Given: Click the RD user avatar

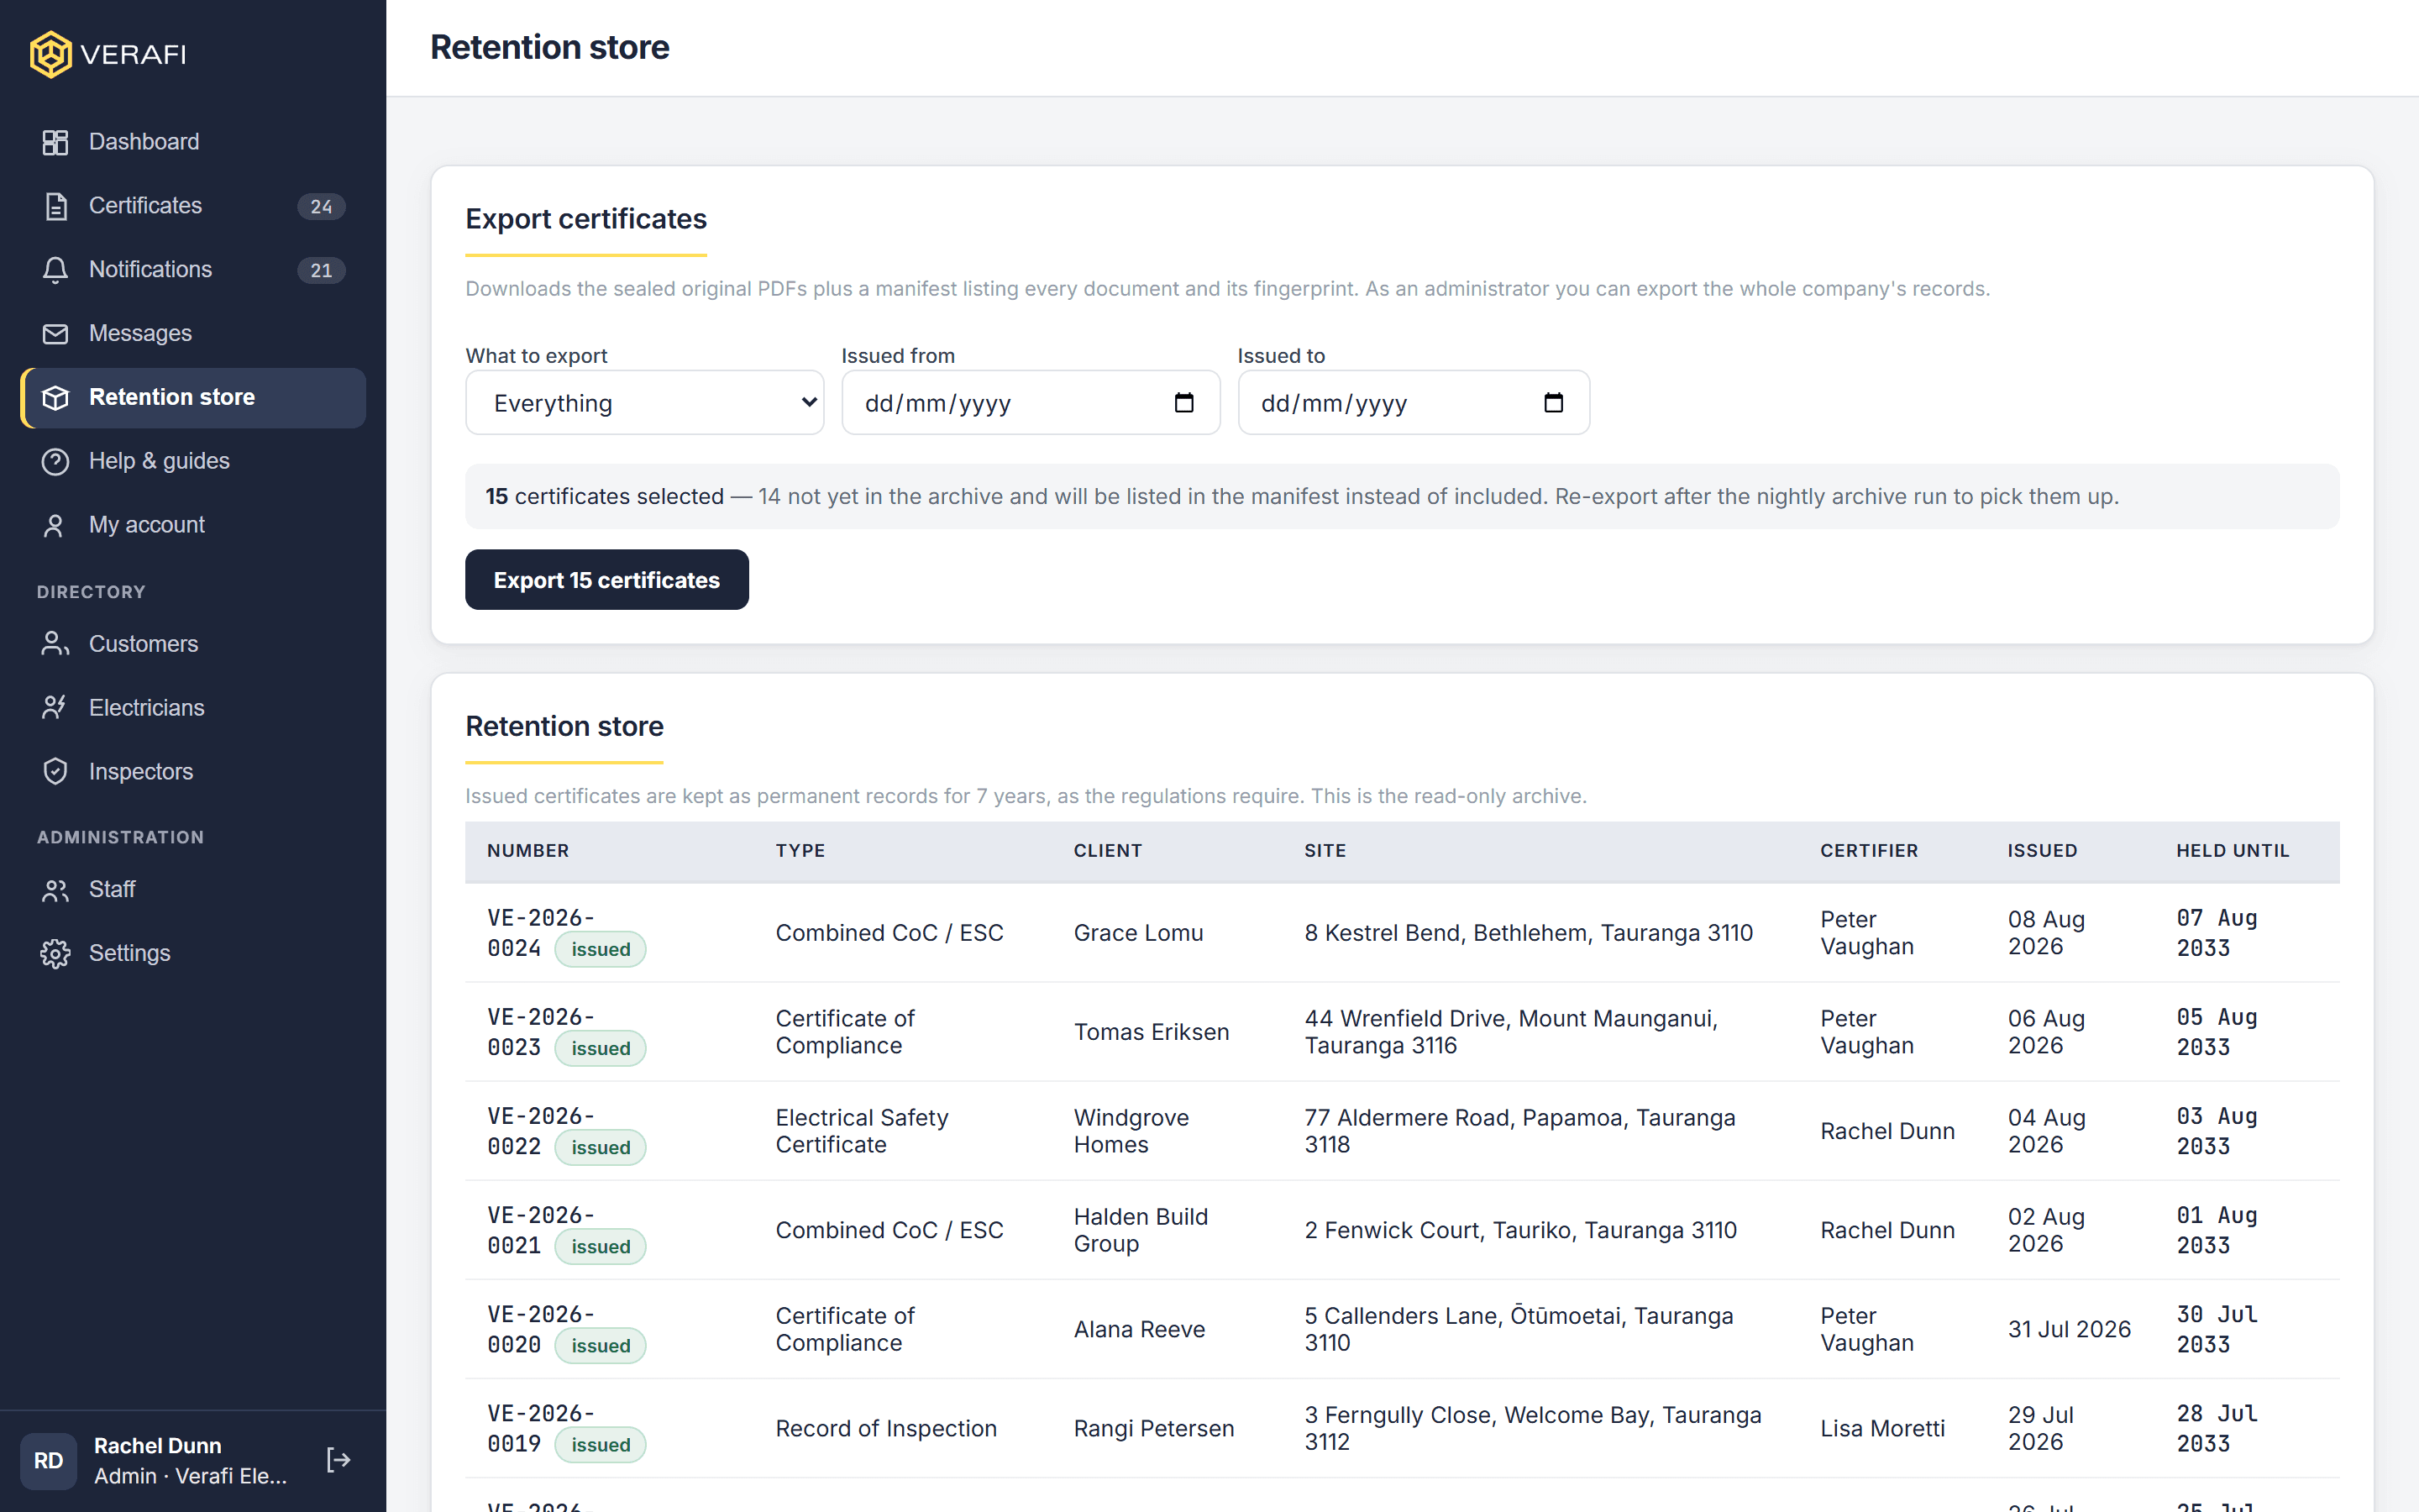Looking at the screenshot, I should [x=49, y=1460].
